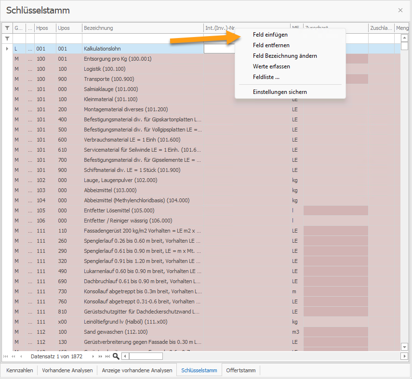
Task: Click the Int.(Inv.)-Nr cell of Kalkulationslohn
Action: (x=219, y=49)
